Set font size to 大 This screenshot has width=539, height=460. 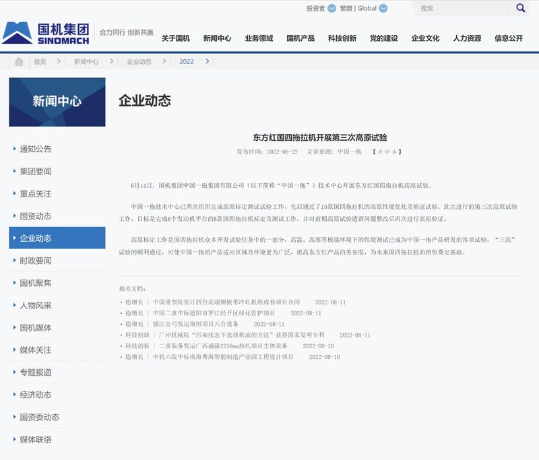pos(380,152)
